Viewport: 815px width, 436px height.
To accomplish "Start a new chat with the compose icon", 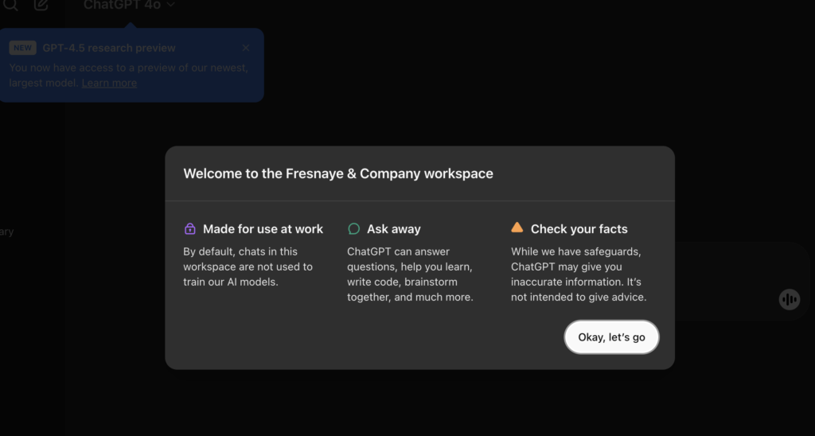I will 41,5.
